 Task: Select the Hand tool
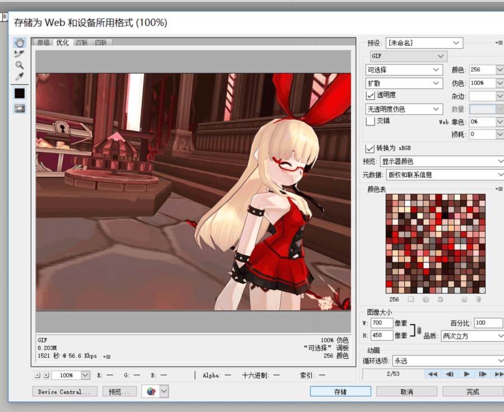[x=20, y=43]
